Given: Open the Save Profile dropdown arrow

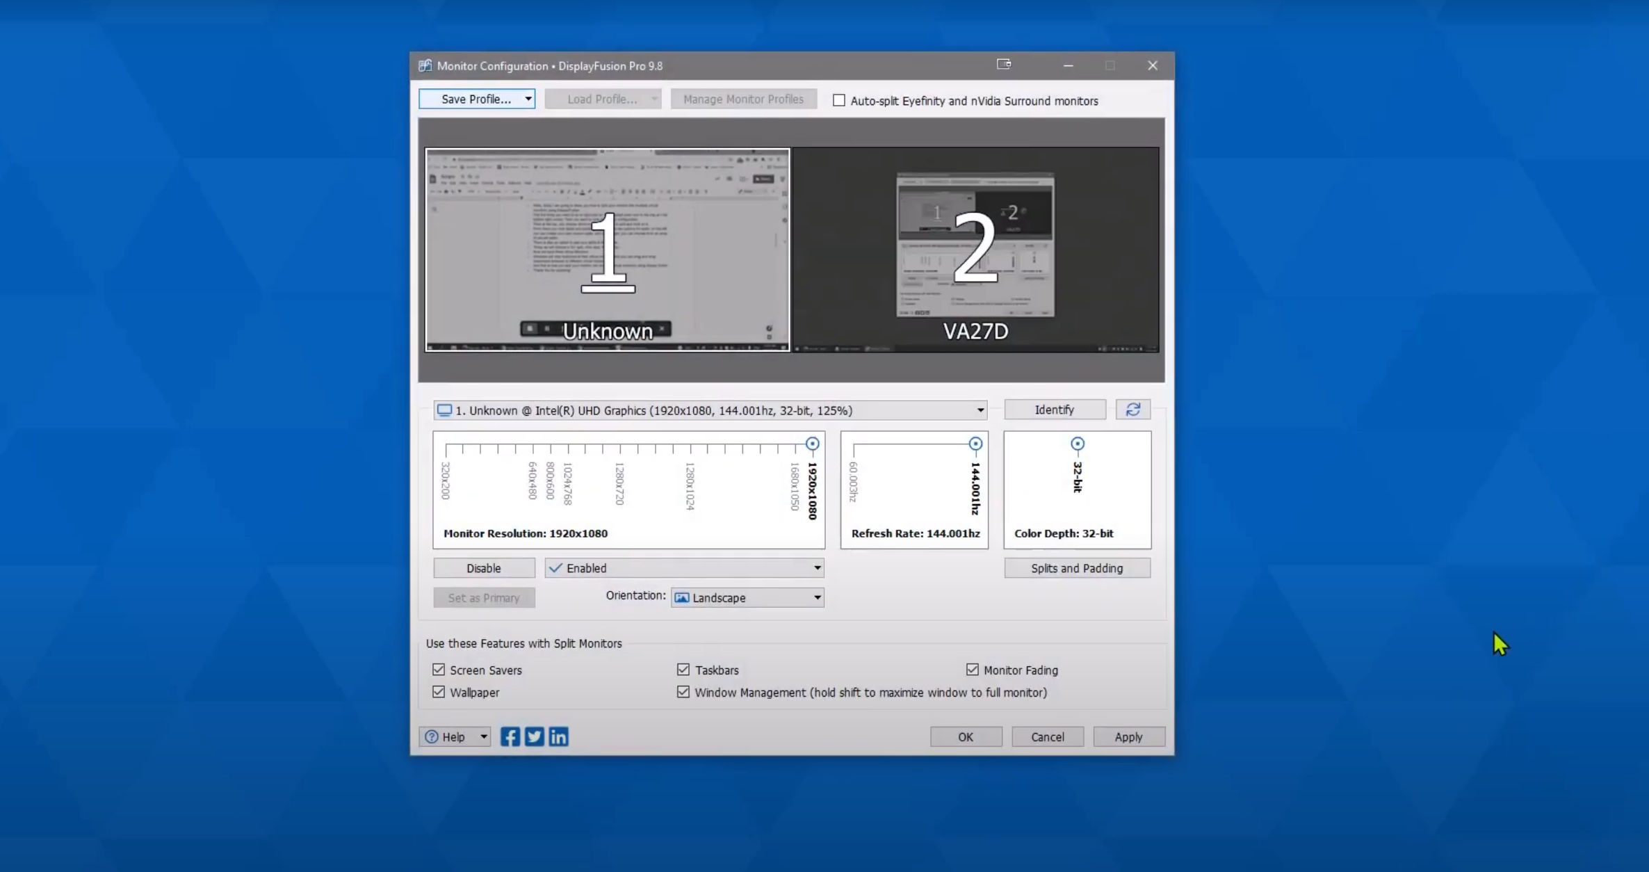Looking at the screenshot, I should [x=528, y=99].
